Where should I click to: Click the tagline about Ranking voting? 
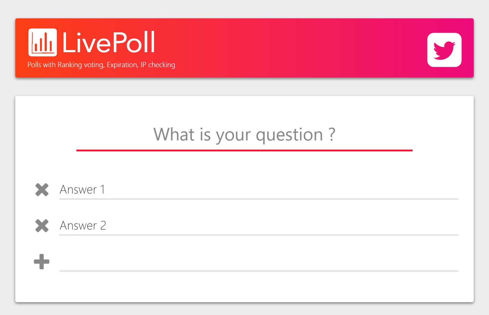tap(101, 64)
